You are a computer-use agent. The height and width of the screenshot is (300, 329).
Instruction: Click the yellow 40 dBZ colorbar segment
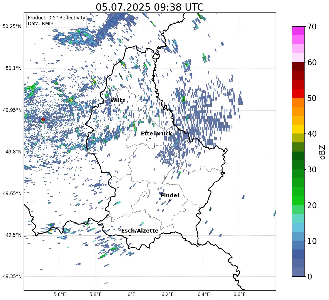coord(298,129)
